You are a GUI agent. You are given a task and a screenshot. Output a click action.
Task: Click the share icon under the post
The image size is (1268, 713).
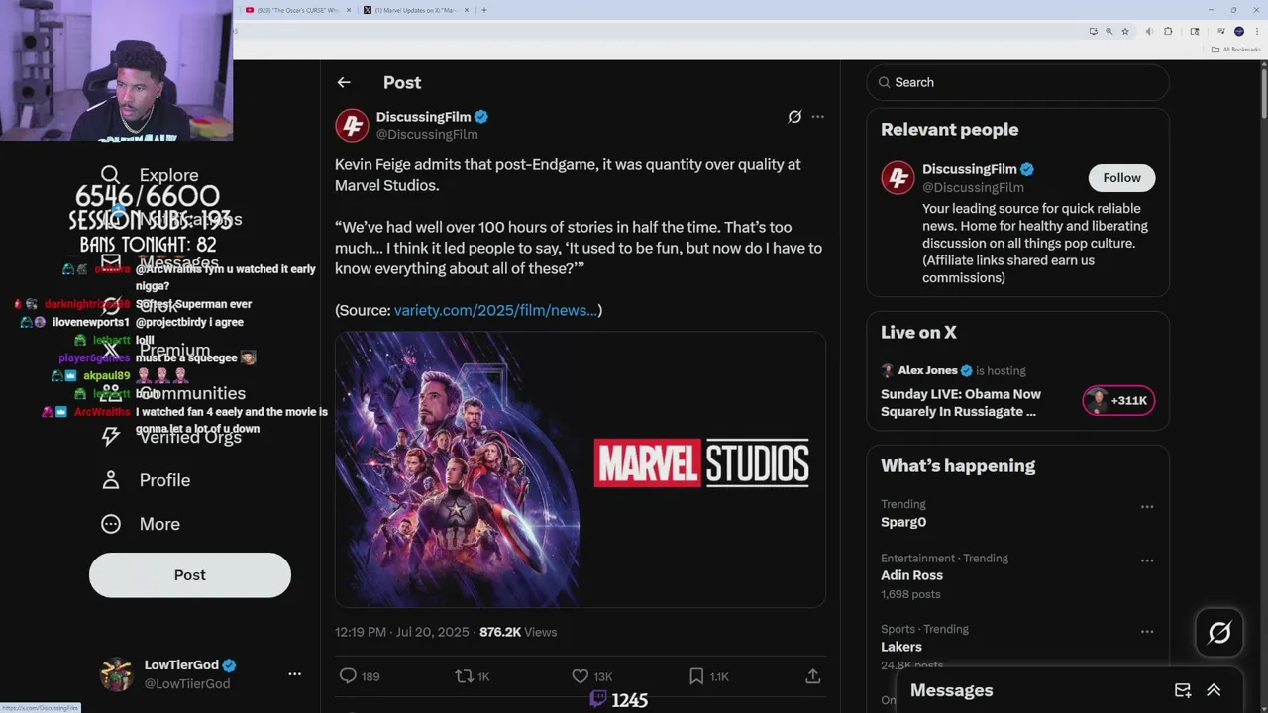812,676
